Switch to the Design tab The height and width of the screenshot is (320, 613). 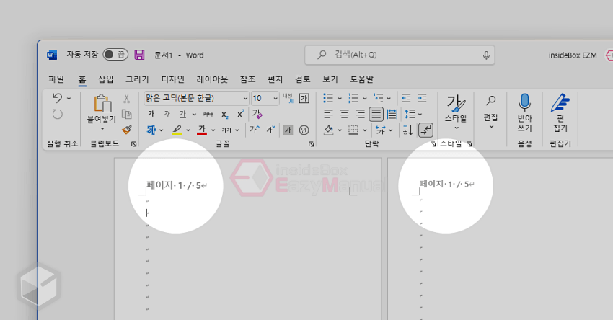[173, 79]
